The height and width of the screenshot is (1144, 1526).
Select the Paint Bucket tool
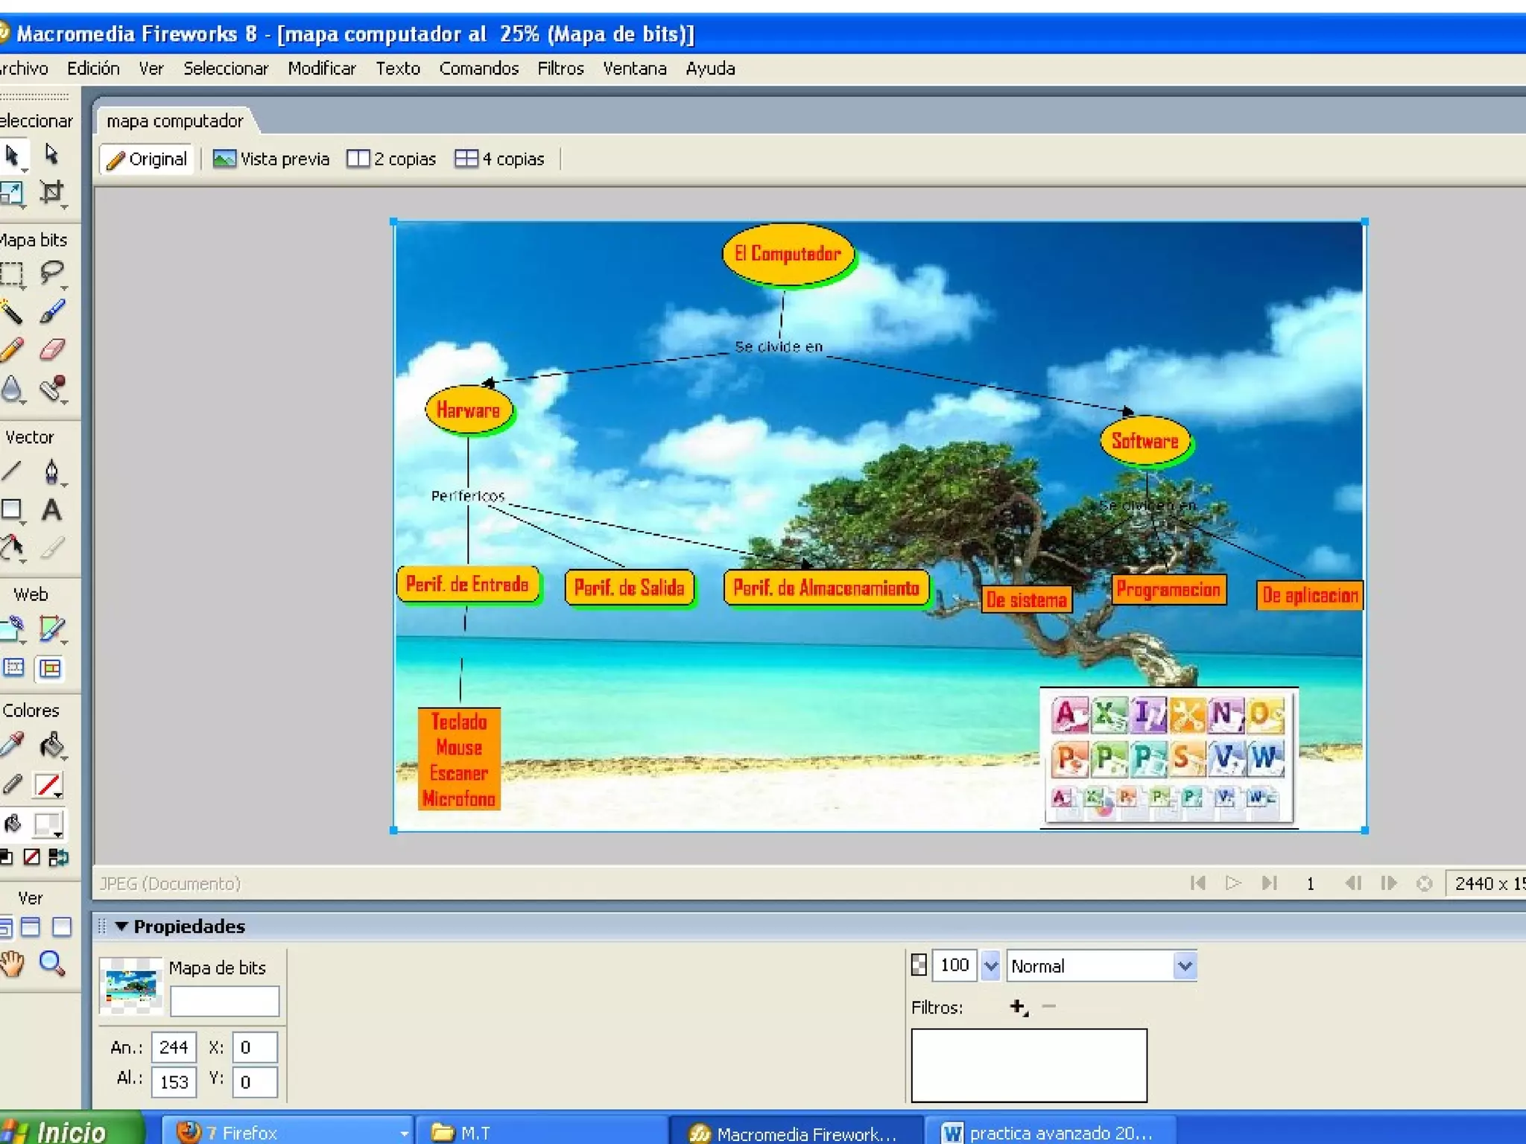(51, 745)
